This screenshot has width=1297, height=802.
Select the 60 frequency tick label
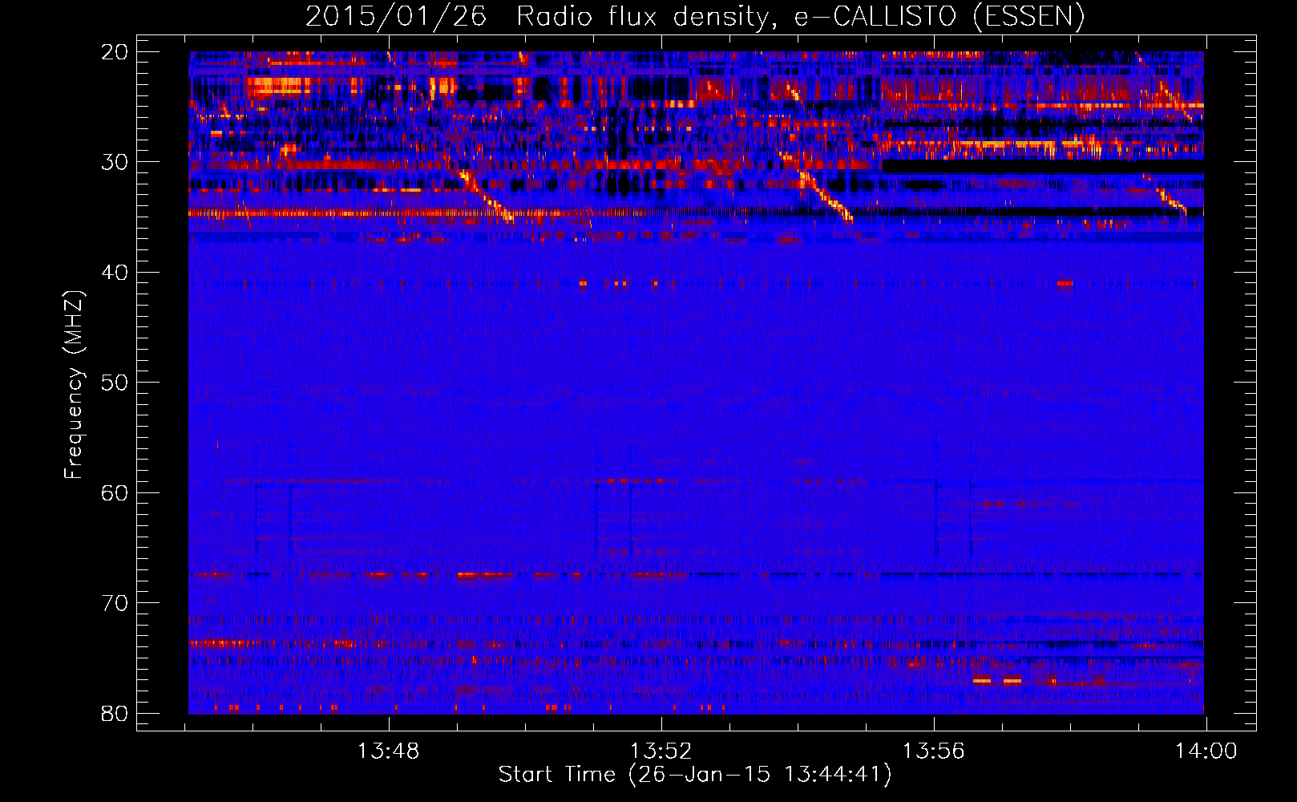(x=115, y=493)
